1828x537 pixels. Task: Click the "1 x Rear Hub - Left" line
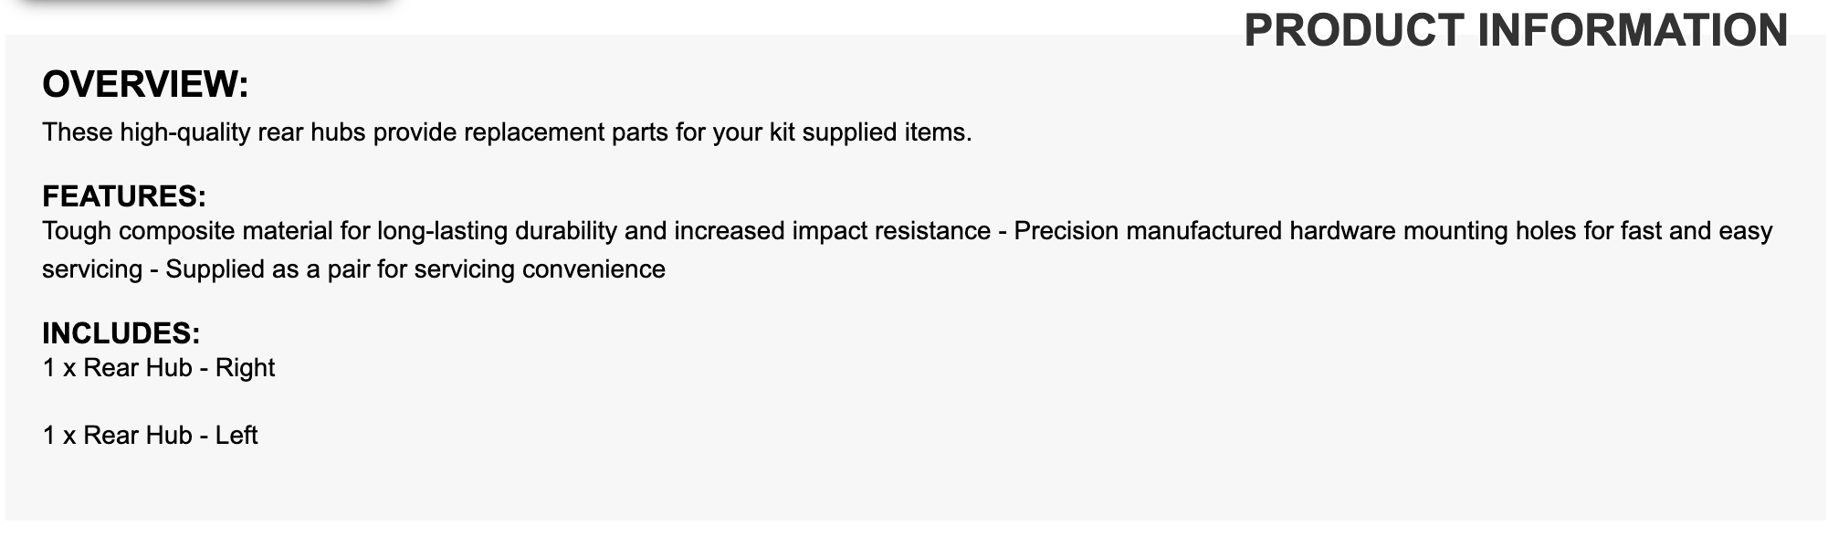(x=150, y=436)
